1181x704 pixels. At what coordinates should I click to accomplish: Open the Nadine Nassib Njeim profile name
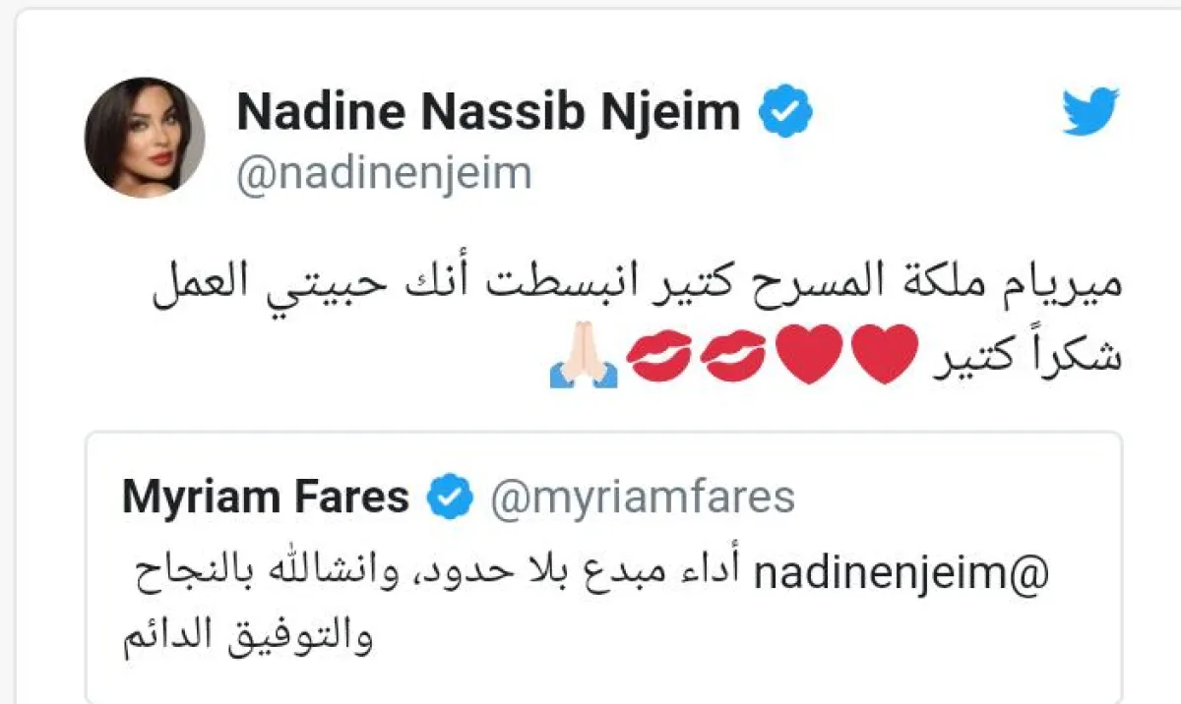(x=488, y=113)
